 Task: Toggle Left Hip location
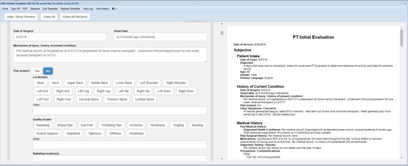pyautogui.click(x=124, y=91)
